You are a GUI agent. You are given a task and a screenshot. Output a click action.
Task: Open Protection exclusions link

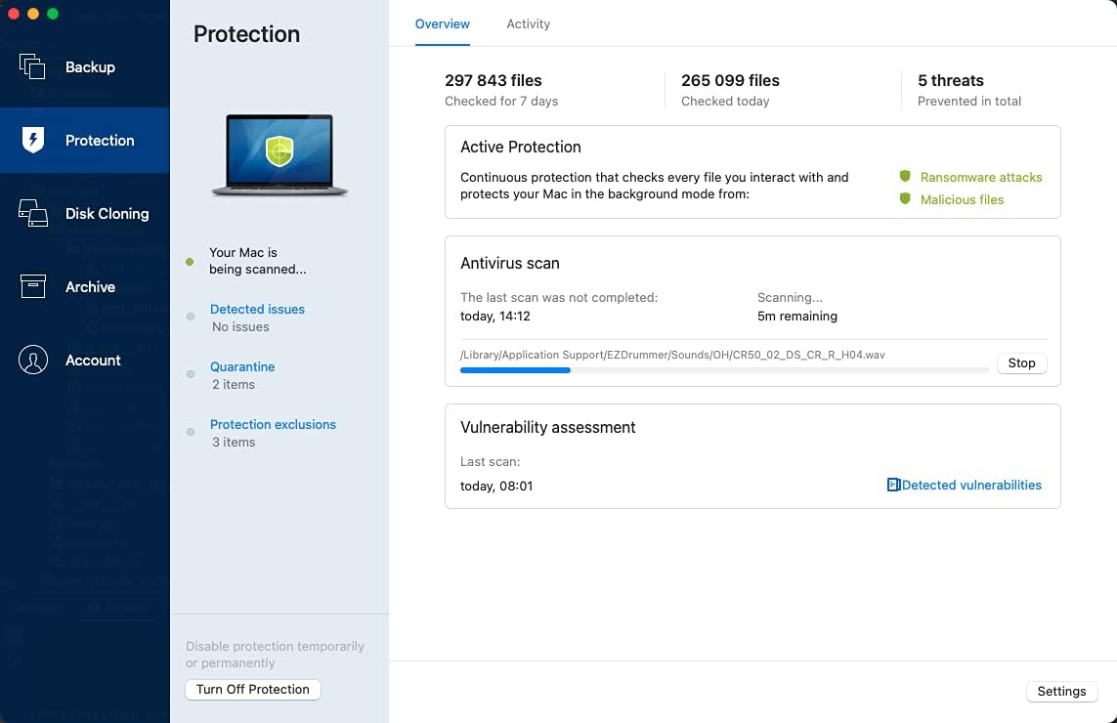point(273,424)
